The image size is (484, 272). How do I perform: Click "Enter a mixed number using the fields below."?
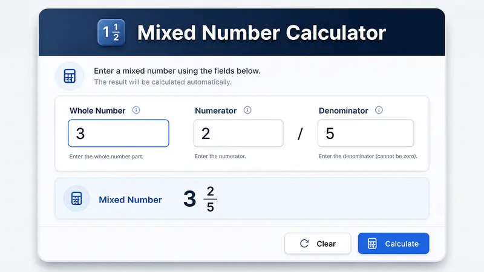tap(177, 71)
